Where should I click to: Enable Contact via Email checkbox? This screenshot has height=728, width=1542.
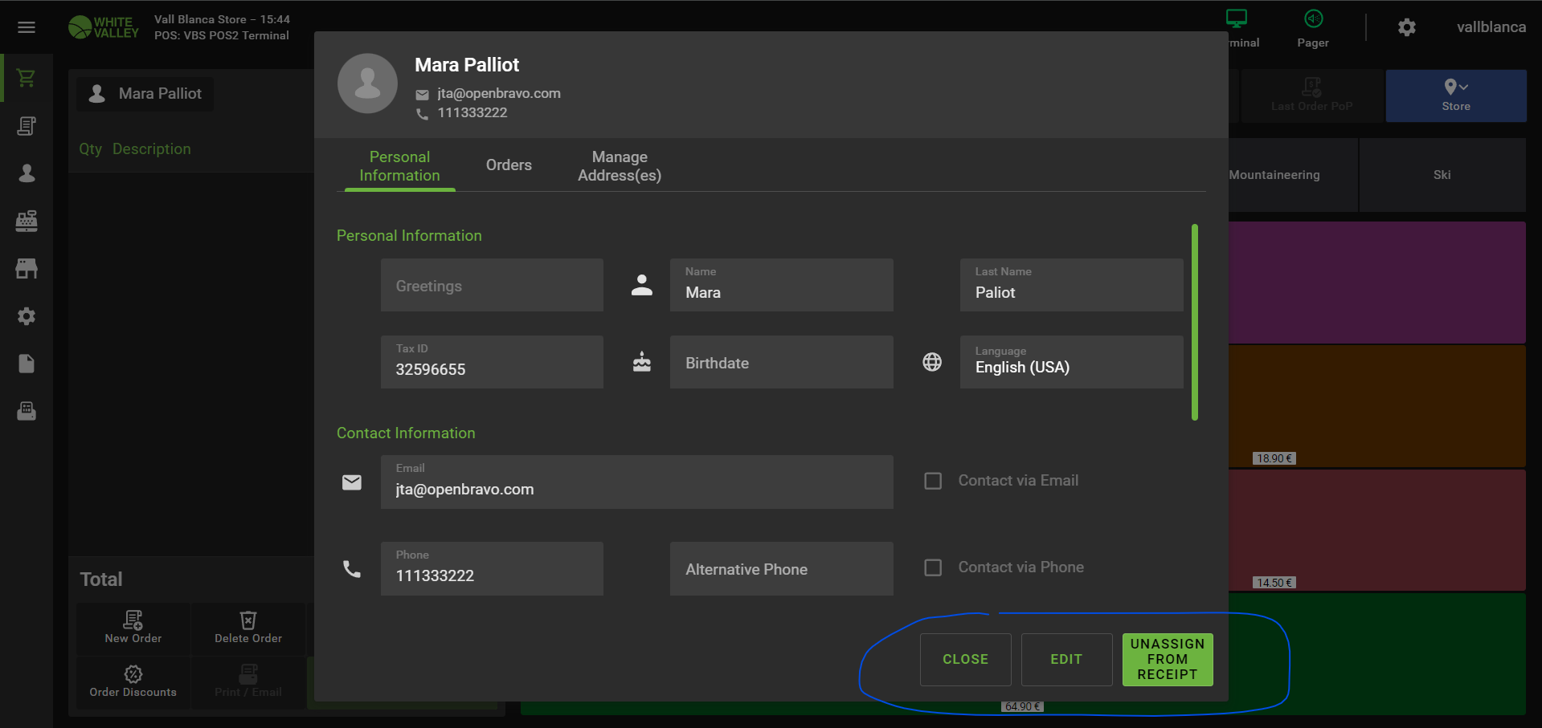click(x=933, y=481)
